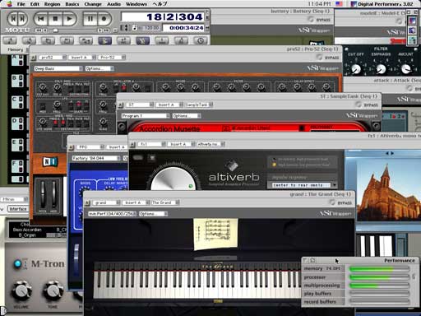Image resolution: width=421 pixels, height=316 pixels.
Task: Click the M-Tron Tone knob
Action: click(53, 291)
